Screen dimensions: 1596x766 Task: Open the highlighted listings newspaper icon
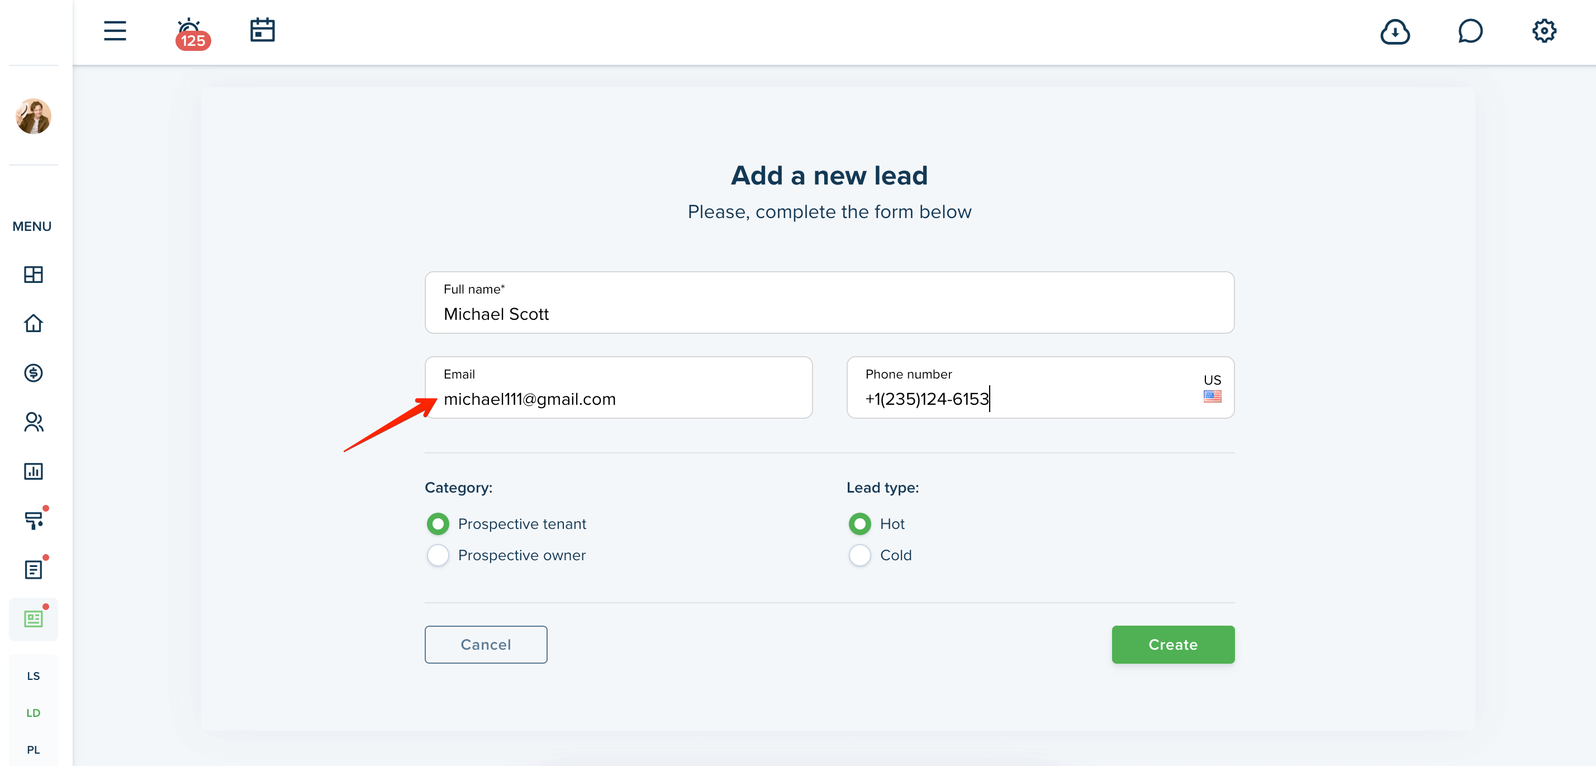34,618
